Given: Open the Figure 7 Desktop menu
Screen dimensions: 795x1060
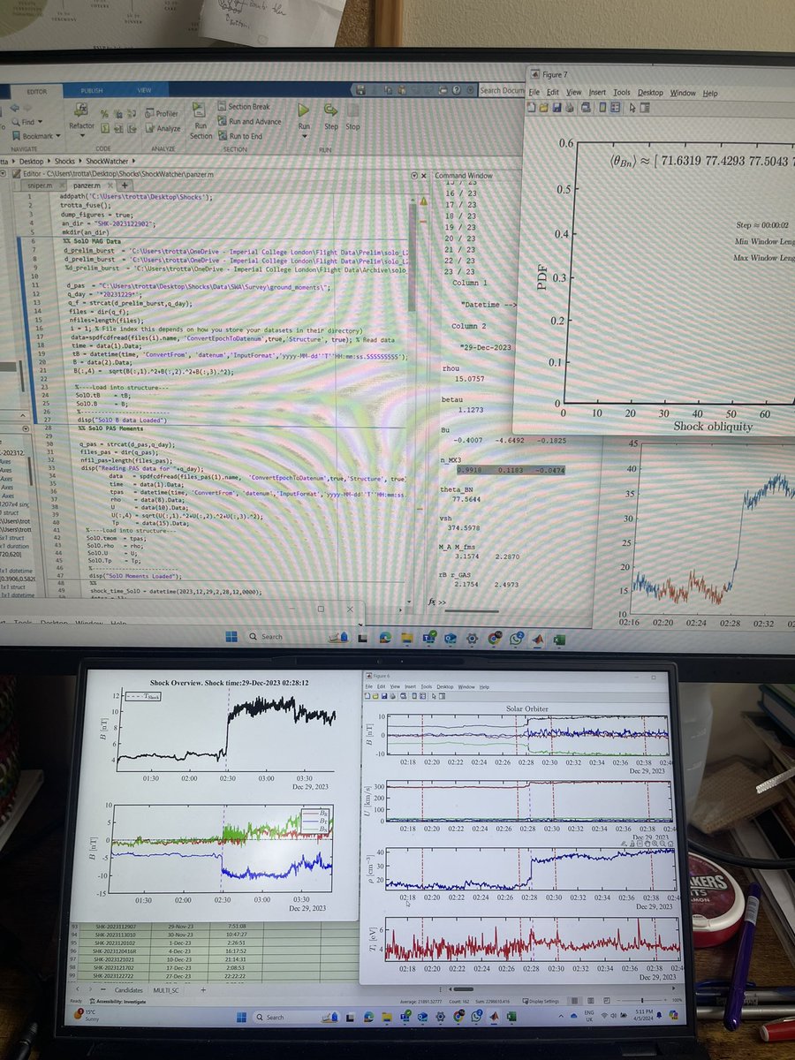Looking at the screenshot, I should [x=650, y=92].
